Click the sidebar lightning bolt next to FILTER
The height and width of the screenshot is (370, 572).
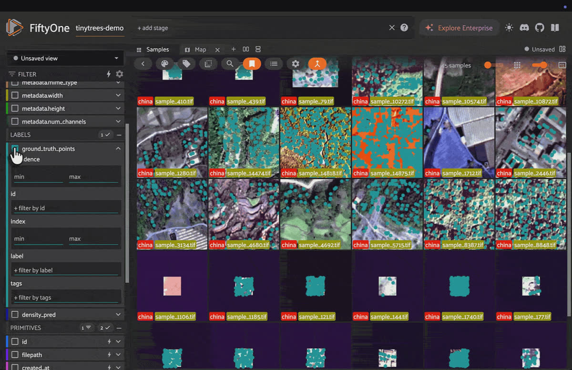109,74
